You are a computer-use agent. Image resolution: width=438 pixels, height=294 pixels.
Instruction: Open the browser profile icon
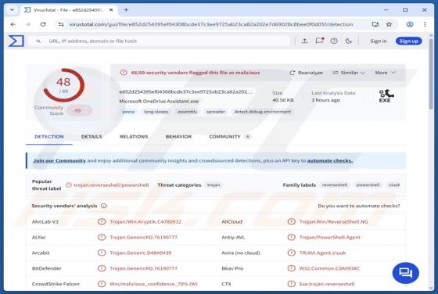(x=410, y=24)
